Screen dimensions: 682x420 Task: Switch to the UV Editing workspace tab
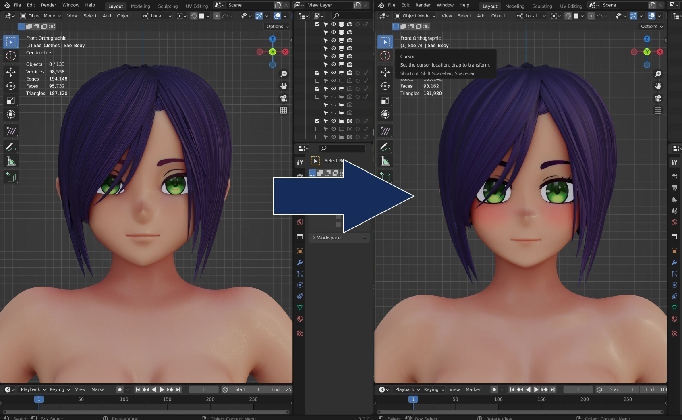coord(197,6)
